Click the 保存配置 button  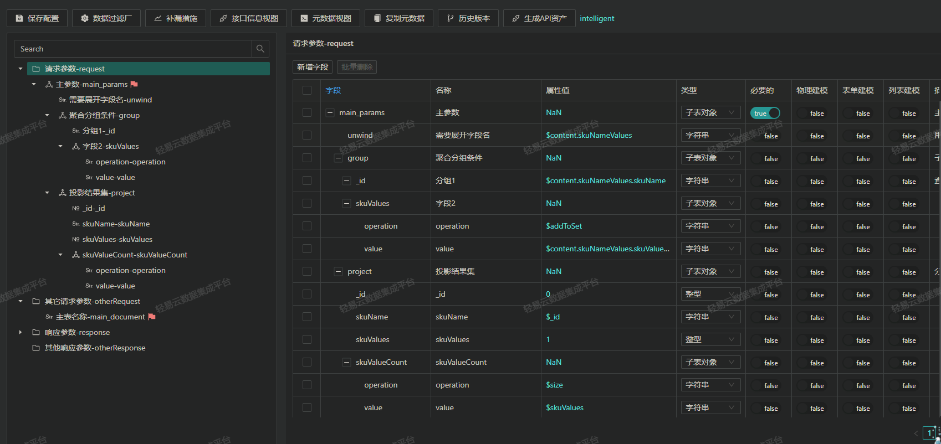37,18
